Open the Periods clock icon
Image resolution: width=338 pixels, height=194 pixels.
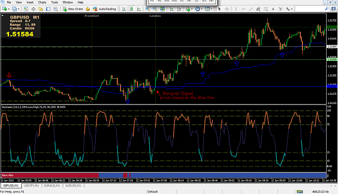click(197, 9)
